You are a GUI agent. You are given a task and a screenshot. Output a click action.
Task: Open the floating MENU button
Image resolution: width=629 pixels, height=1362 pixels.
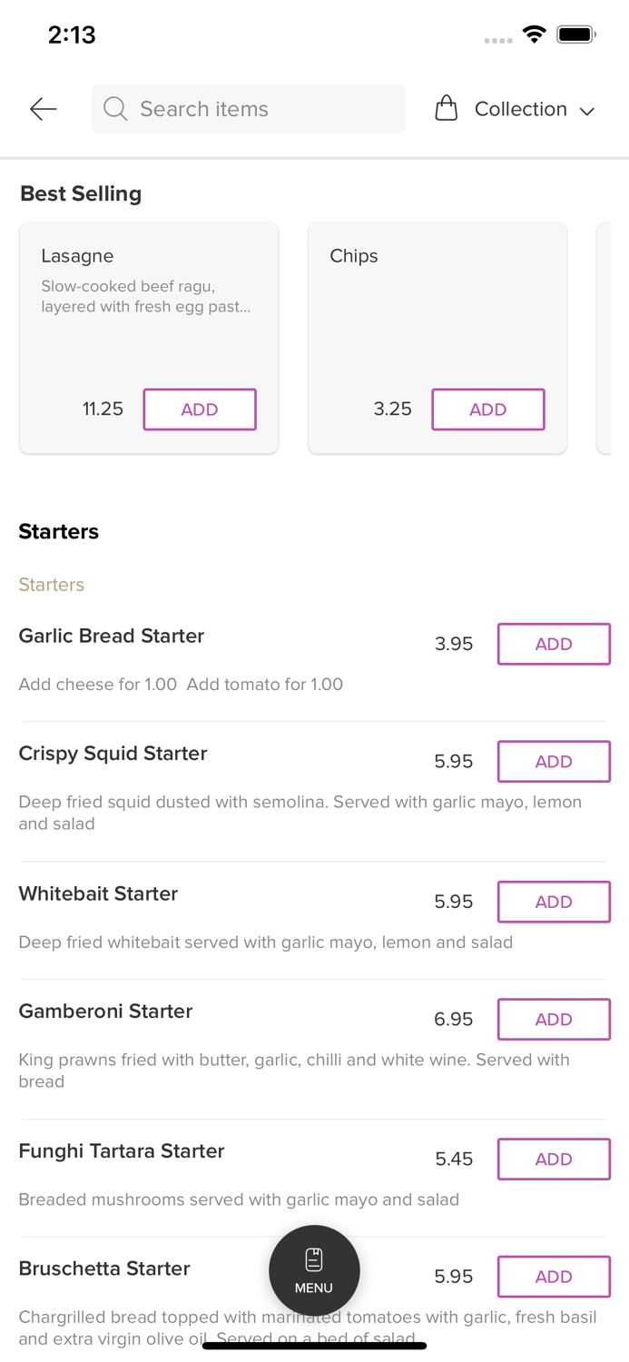pyautogui.click(x=314, y=1270)
